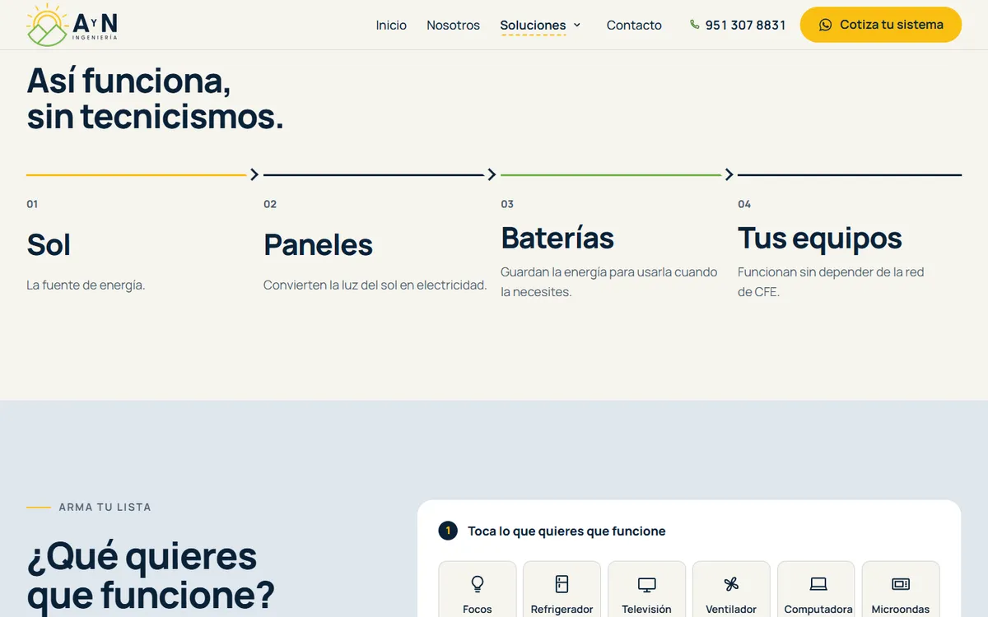Expand the Soluciones dropdown chevron
Viewport: 988px width, 617px height.
point(577,25)
